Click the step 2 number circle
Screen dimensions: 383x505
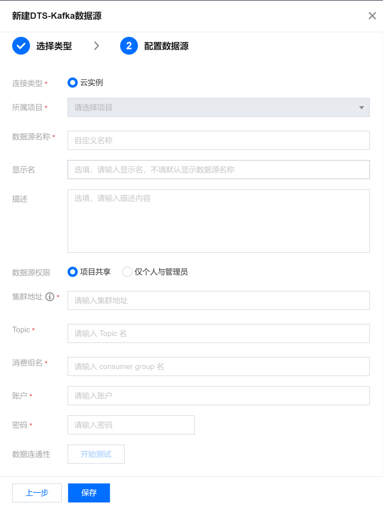click(x=129, y=46)
